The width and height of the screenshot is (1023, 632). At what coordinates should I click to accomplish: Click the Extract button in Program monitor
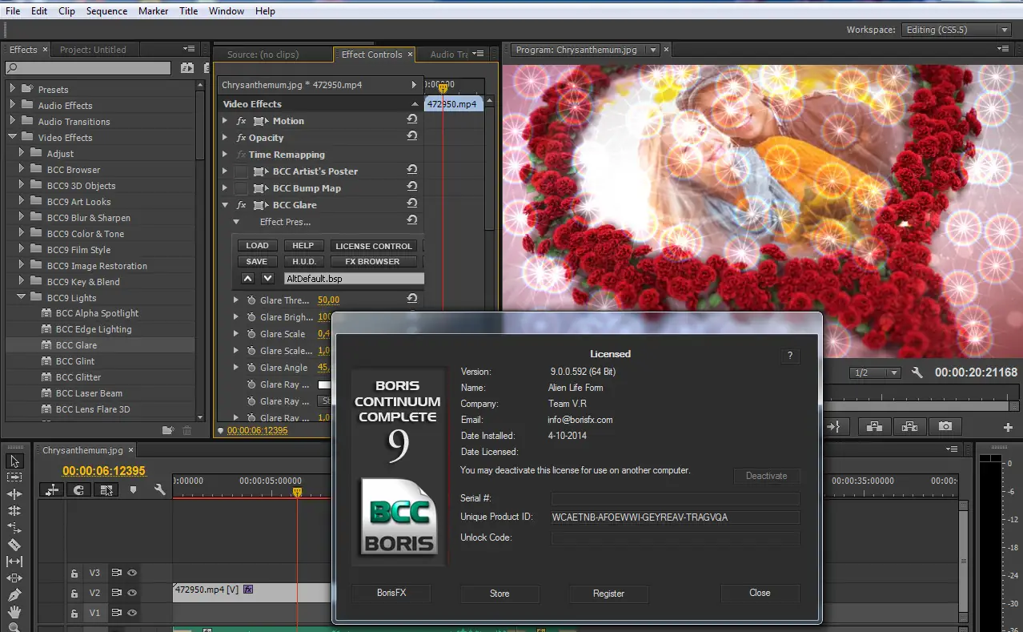pyautogui.click(x=910, y=427)
